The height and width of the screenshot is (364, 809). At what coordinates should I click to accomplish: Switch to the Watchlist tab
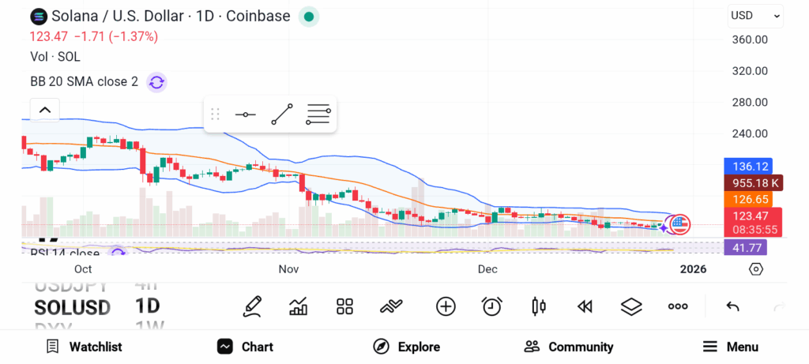[x=84, y=347]
